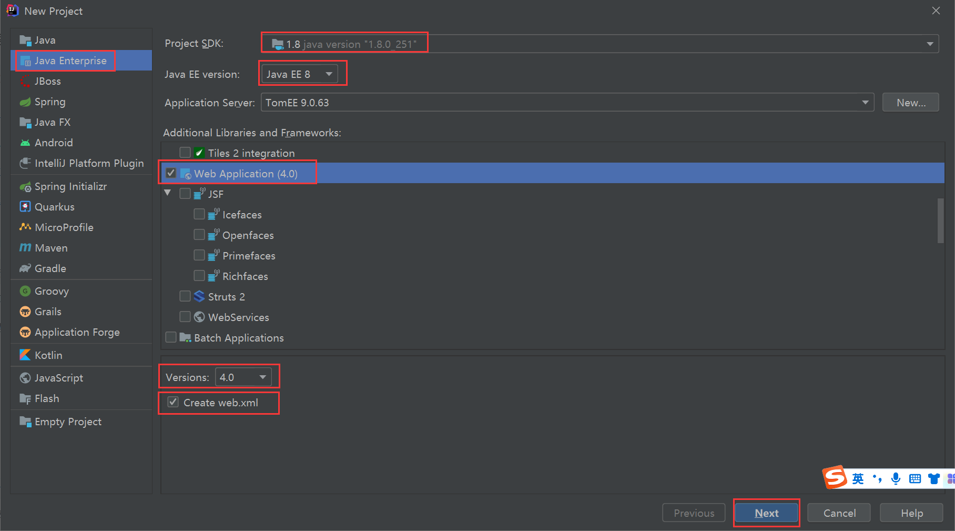Click the Quarkus icon
This screenshot has height=531, width=955.
point(25,207)
